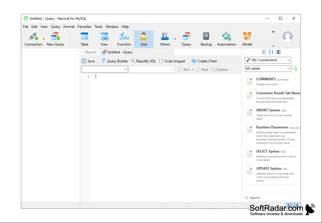The height and width of the screenshot is (223, 322).
Task: Open the connection combo box in query editor
Action: [x=104, y=69]
